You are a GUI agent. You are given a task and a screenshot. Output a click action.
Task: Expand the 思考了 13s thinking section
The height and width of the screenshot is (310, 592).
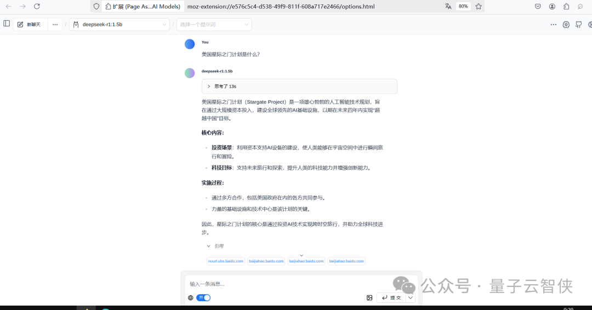point(299,87)
